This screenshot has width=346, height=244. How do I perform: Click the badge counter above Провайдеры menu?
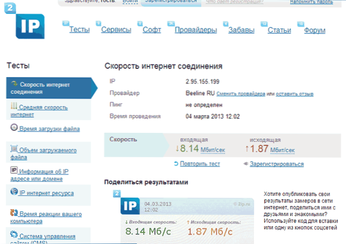point(171,24)
